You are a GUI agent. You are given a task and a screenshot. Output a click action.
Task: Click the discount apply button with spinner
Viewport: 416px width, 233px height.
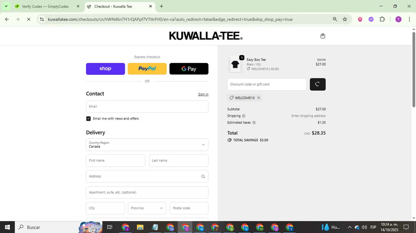tap(318, 84)
